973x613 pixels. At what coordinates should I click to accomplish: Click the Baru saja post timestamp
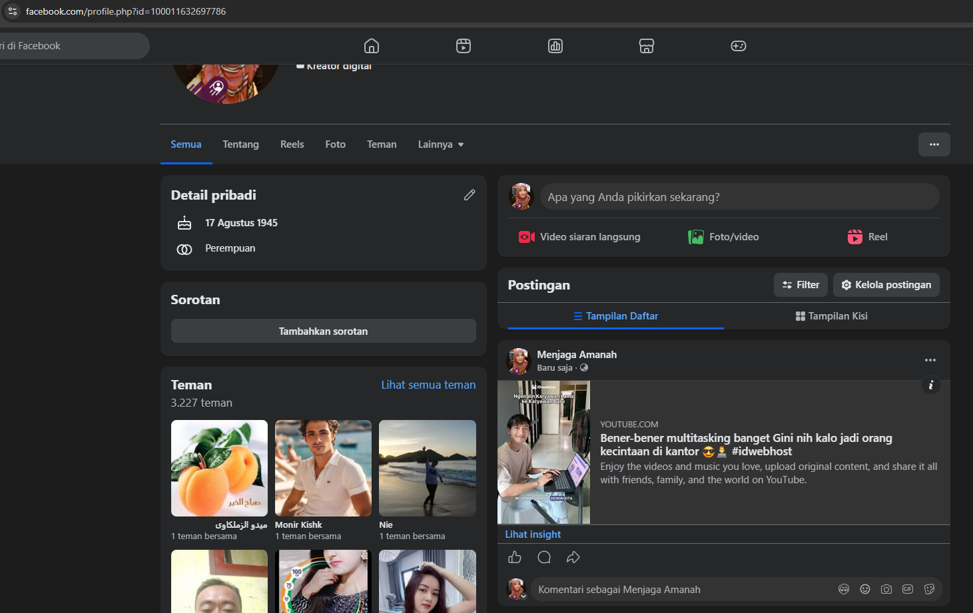coord(555,368)
